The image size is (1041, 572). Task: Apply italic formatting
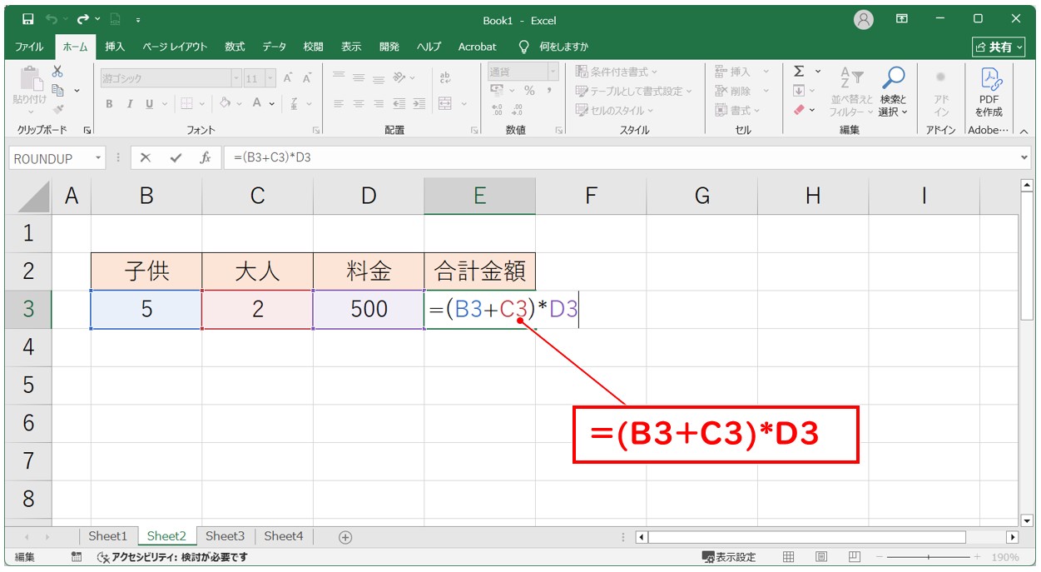click(129, 104)
